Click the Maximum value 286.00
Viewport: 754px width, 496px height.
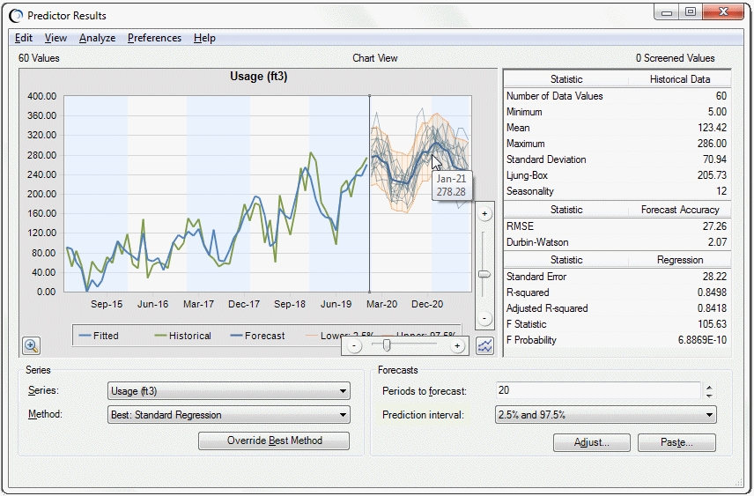click(x=713, y=144)
